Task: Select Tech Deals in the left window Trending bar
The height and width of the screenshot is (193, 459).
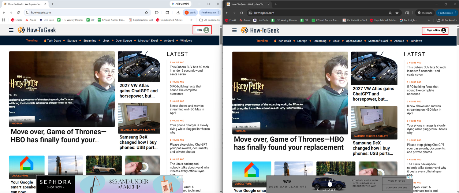Action: pos(52,40)
